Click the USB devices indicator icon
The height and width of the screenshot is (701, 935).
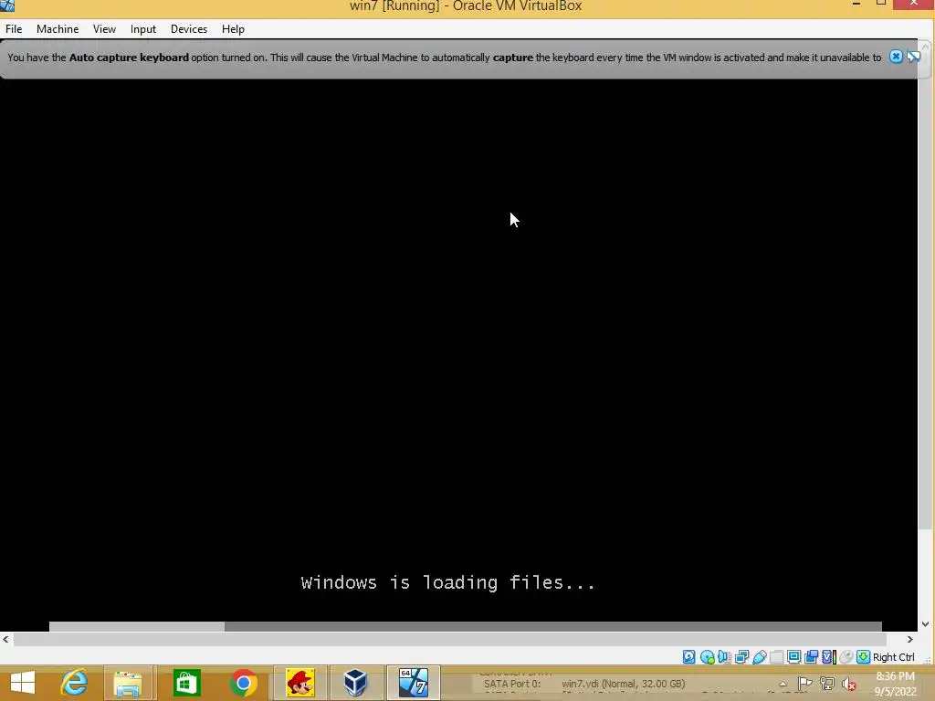coord(759,657)
